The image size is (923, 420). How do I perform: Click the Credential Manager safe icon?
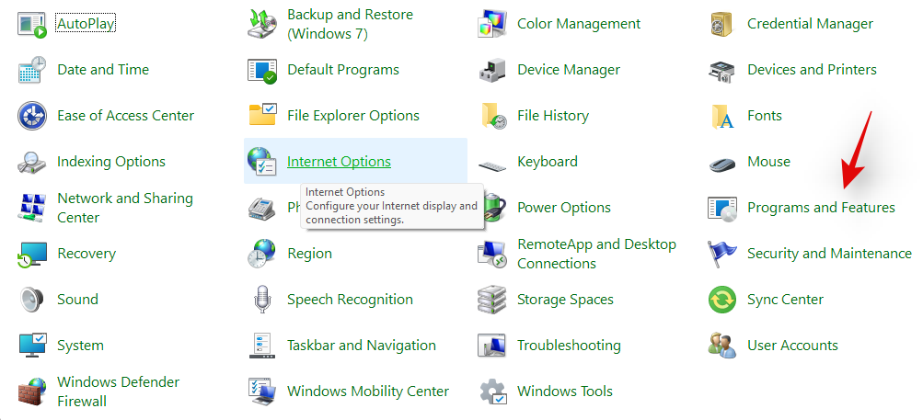(722, 24)
